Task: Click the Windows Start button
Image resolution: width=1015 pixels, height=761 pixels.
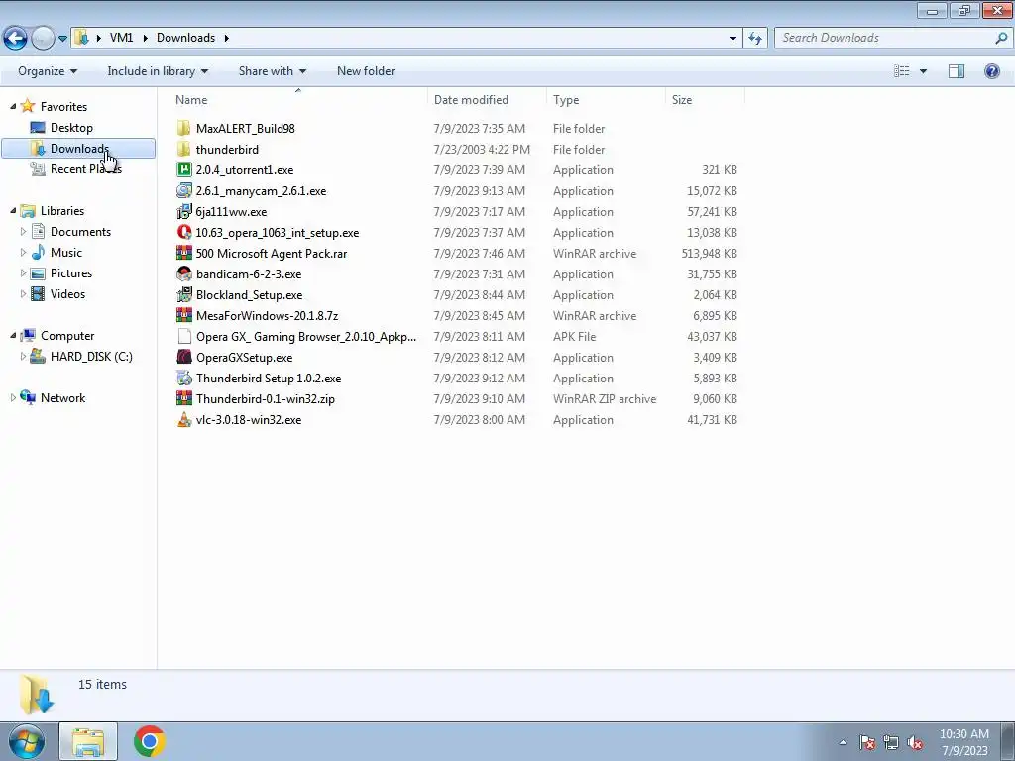Action: pos(26,741)
